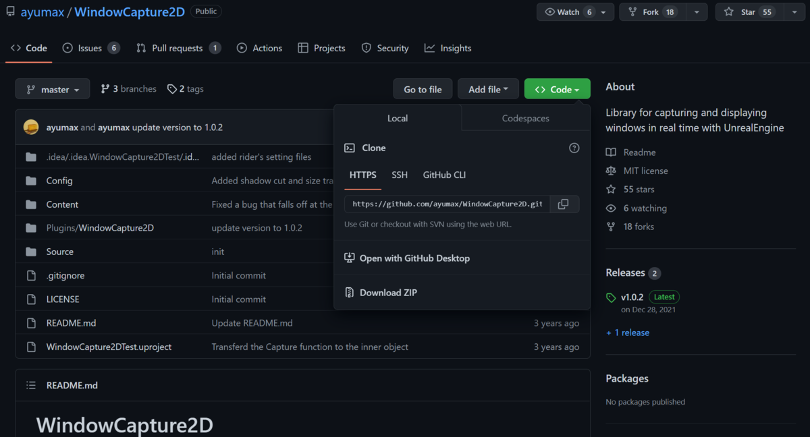Click the copy clone URL icon
This screenshot has height=437, width=810.
point(563,204)
